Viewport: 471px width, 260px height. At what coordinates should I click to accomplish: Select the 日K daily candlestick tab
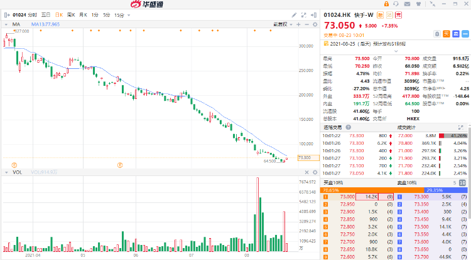point(59,15)
